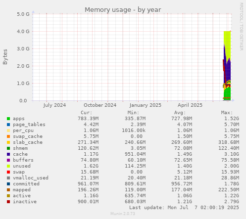This screenshot has width=246, height=219.
Task: Click the slab_cache max value 318.68M
Action: click(229, 142)
